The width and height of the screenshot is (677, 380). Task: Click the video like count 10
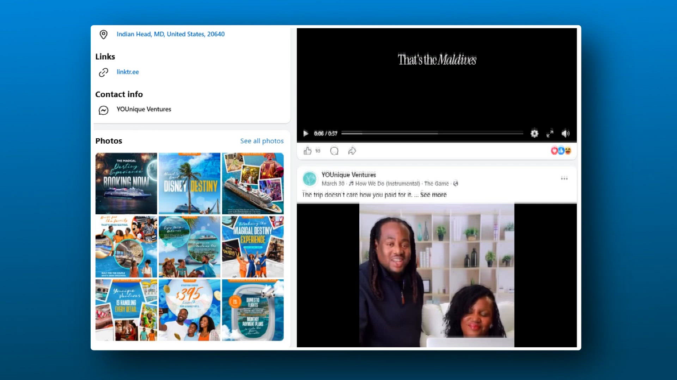coord(318,151)
